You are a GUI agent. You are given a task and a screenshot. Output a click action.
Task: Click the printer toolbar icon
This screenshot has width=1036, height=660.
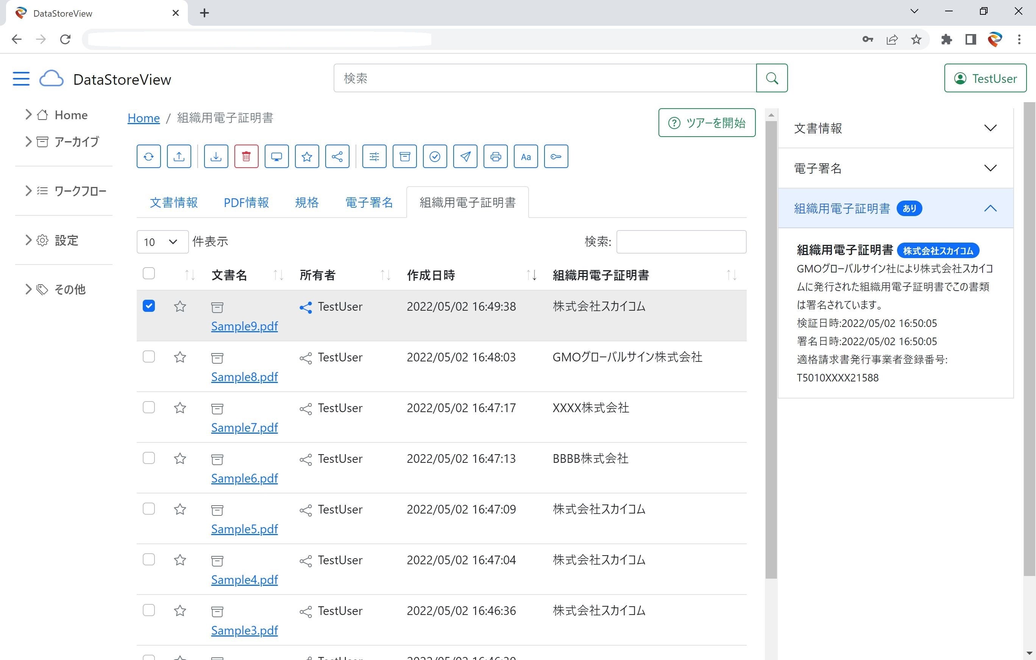[x=495, y=157]
